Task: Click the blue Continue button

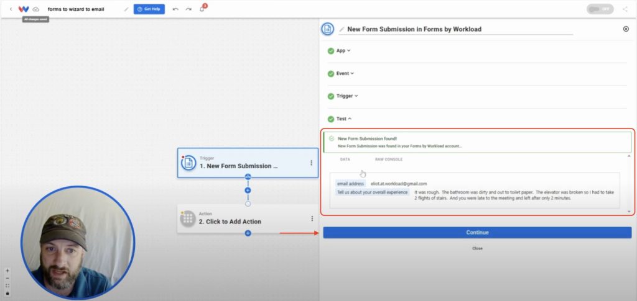Action: 477,233
